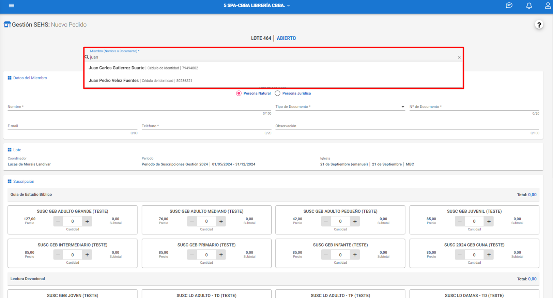
Task: Click the Datos del Miembro section header
Action: pos(27,78)
